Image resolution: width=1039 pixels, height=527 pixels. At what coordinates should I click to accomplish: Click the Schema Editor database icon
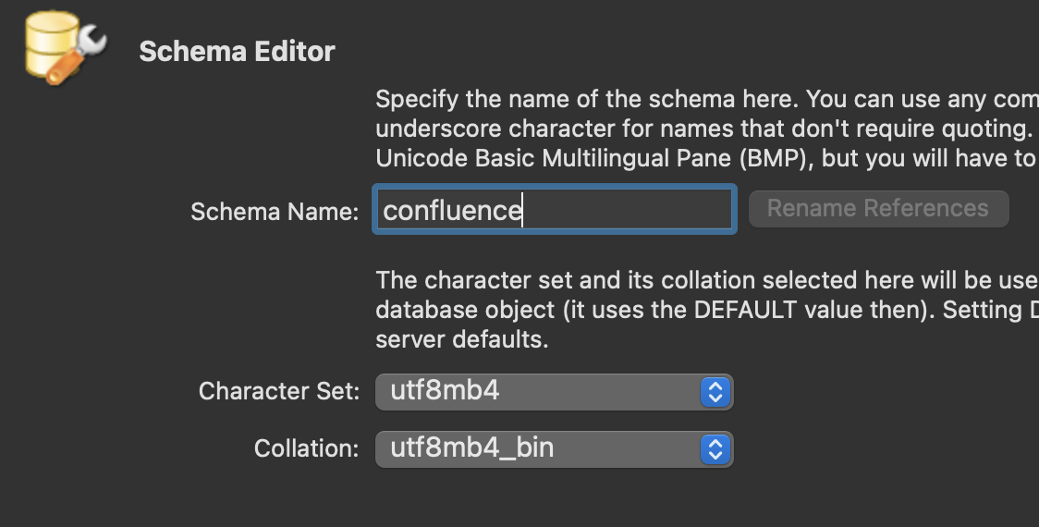[x=65, y=48]
